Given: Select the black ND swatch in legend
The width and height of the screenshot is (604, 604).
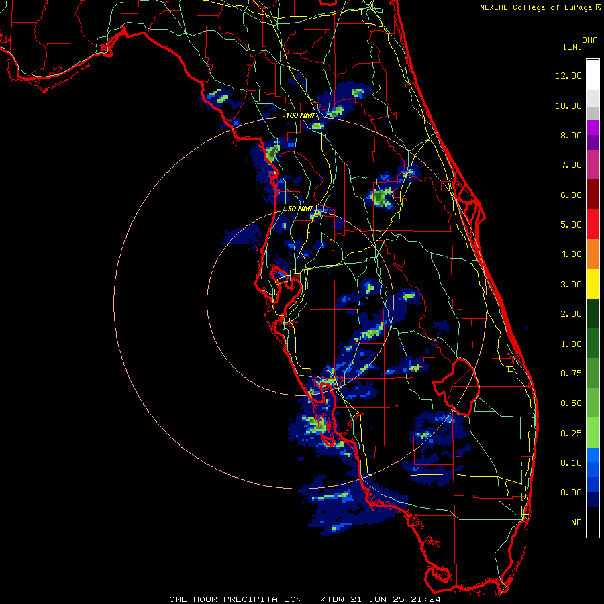Looking at the screenshot, I should pyautogui.click(x=593, y=522).
